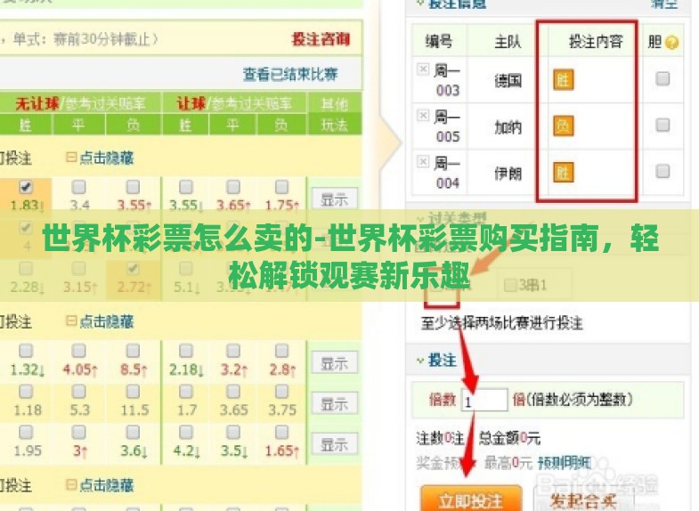Screen dimensions: 699x511
Task: Click the orange 胜 chip for 德国
Action: [x=563, y=80]
